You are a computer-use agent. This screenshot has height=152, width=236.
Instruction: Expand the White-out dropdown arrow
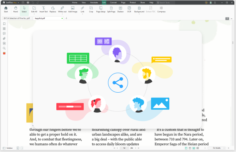click(62, 14)
